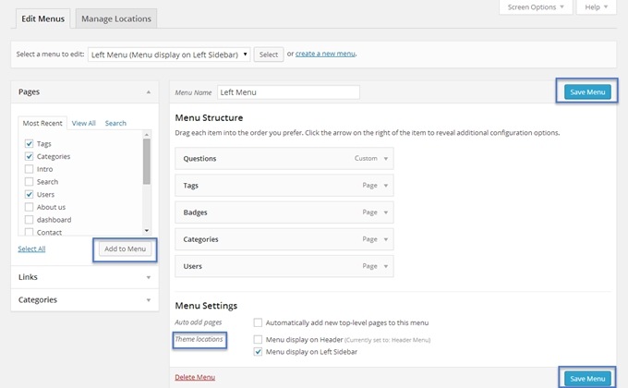
Task: Click the Delete Menu link
Action: point(194,377)
